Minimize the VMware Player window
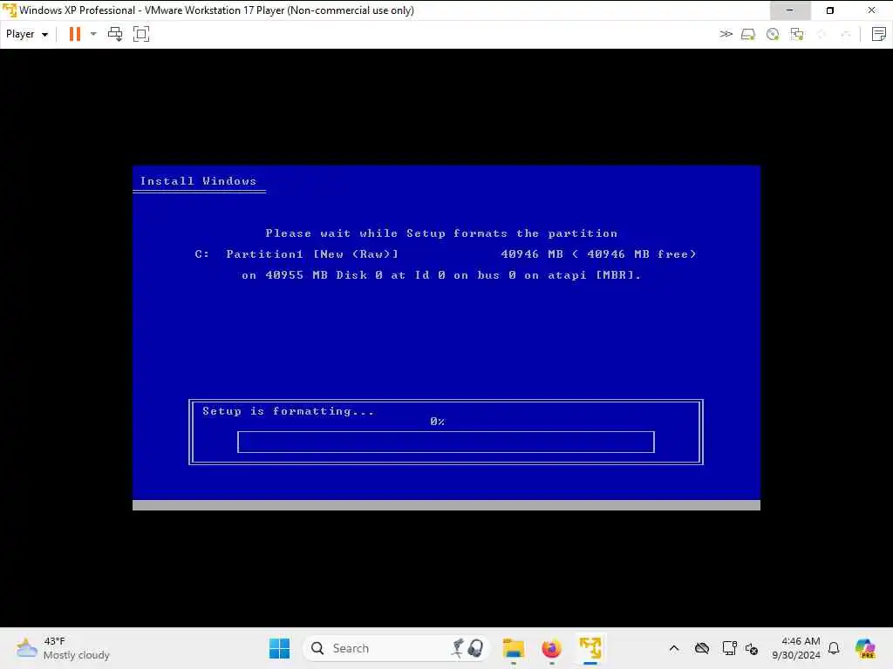This screenshot has width=893, height=669. tap(790, 10)
